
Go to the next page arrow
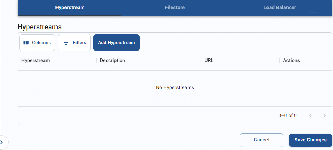324,116
